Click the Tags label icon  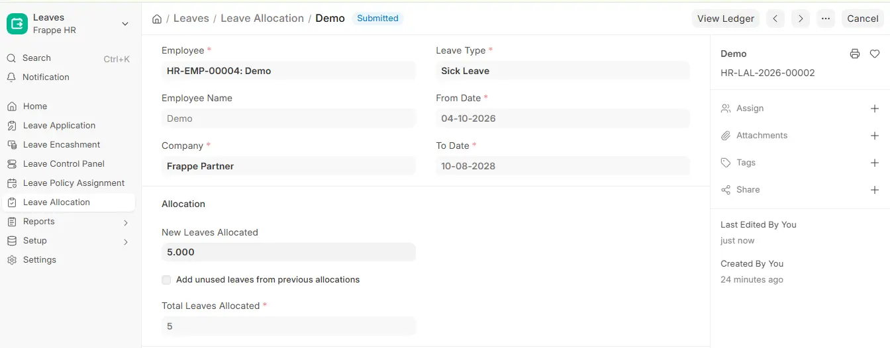point(726,163)
